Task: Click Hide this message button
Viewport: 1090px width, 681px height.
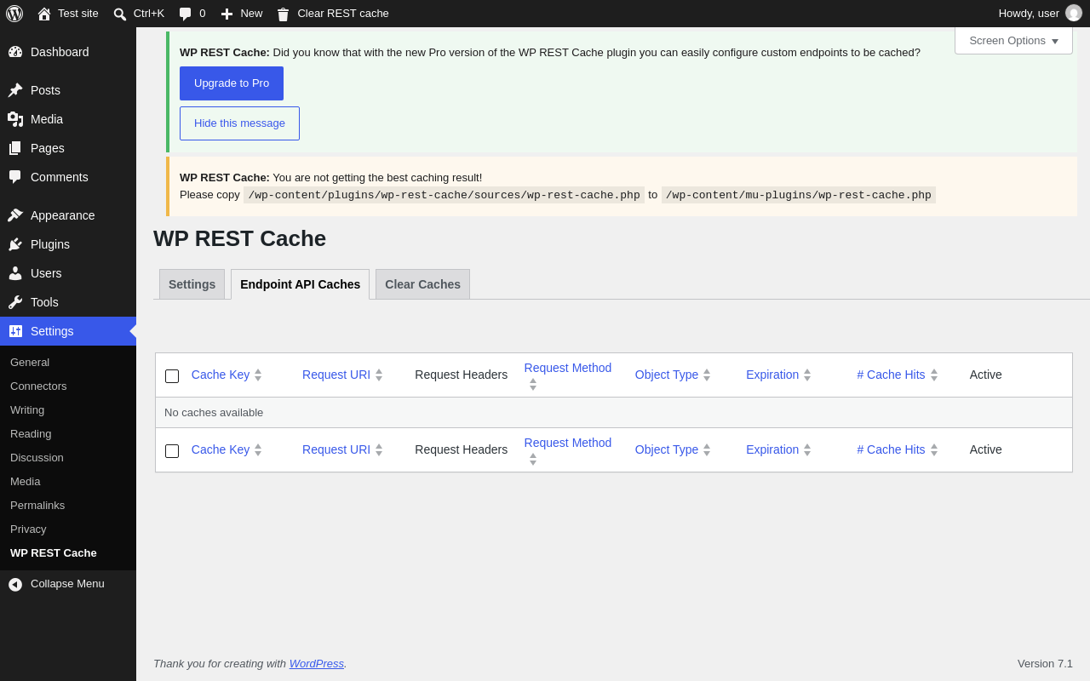Action: tap(239, 123)
